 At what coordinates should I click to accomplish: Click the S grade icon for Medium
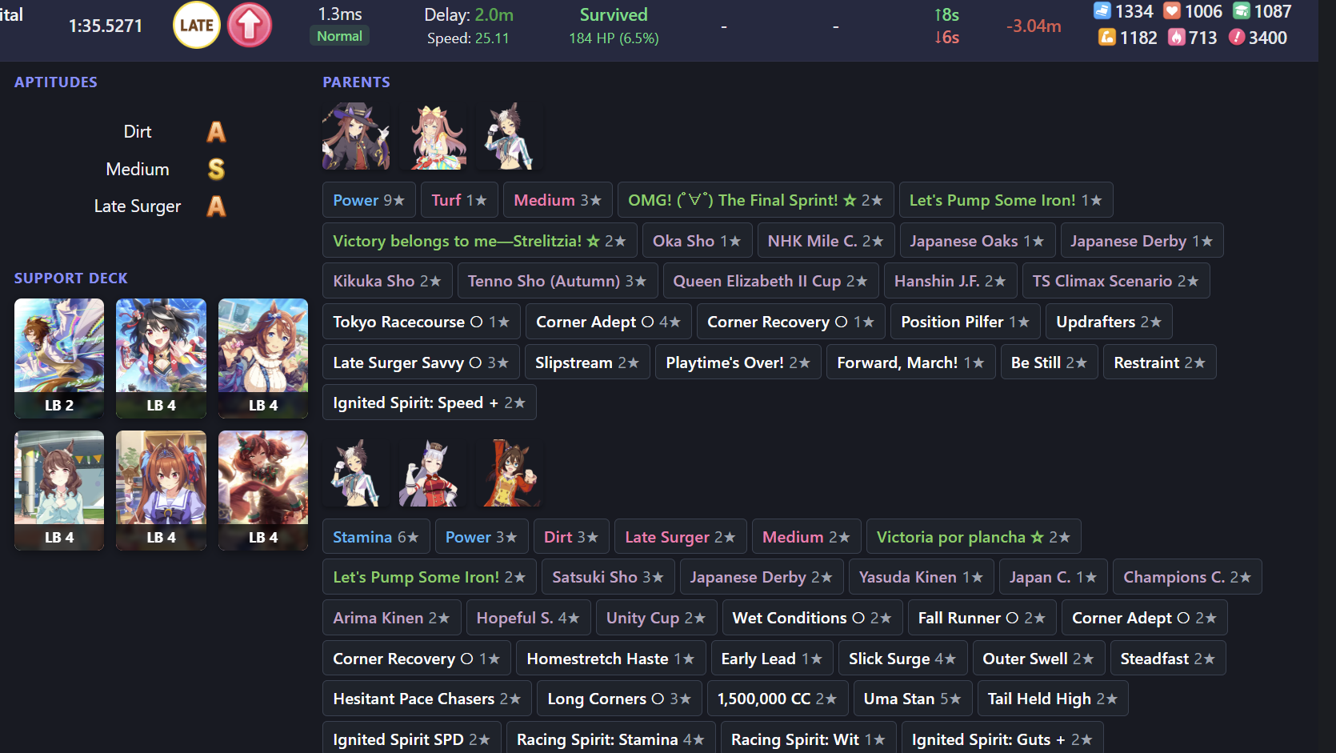(x=216, y=169)
